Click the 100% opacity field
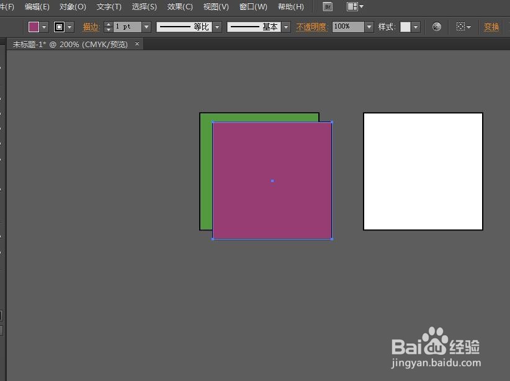This screenshot has height=381, width=510. point(347,27)
